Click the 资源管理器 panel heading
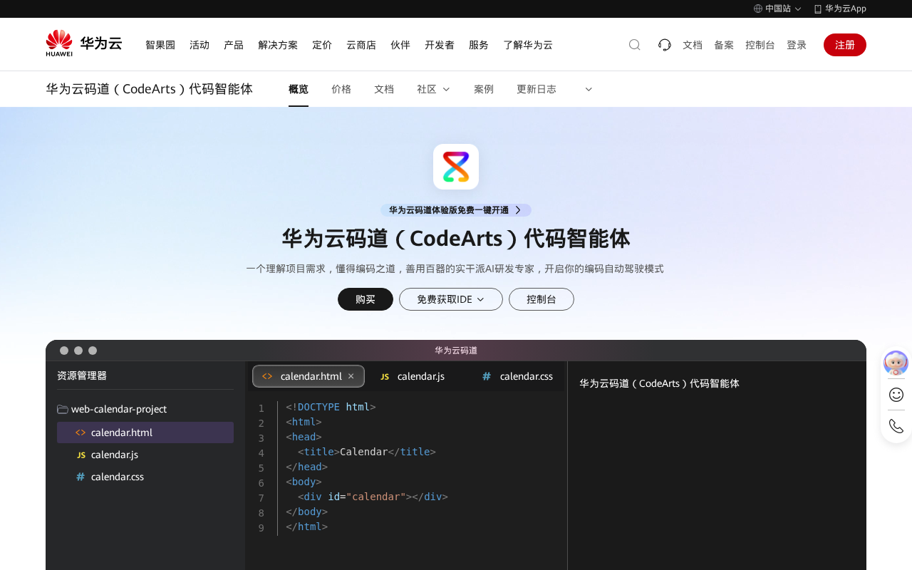 [x=82, y=375]
